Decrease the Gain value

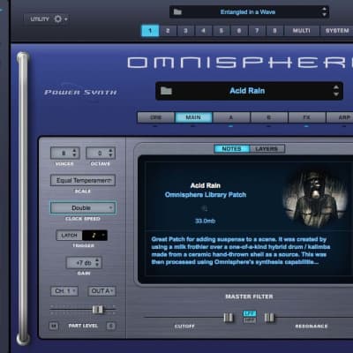98,266
